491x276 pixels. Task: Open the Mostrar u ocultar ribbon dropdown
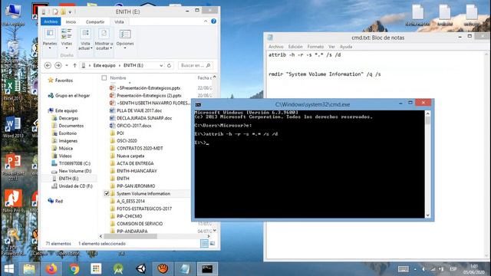point(104,39)
